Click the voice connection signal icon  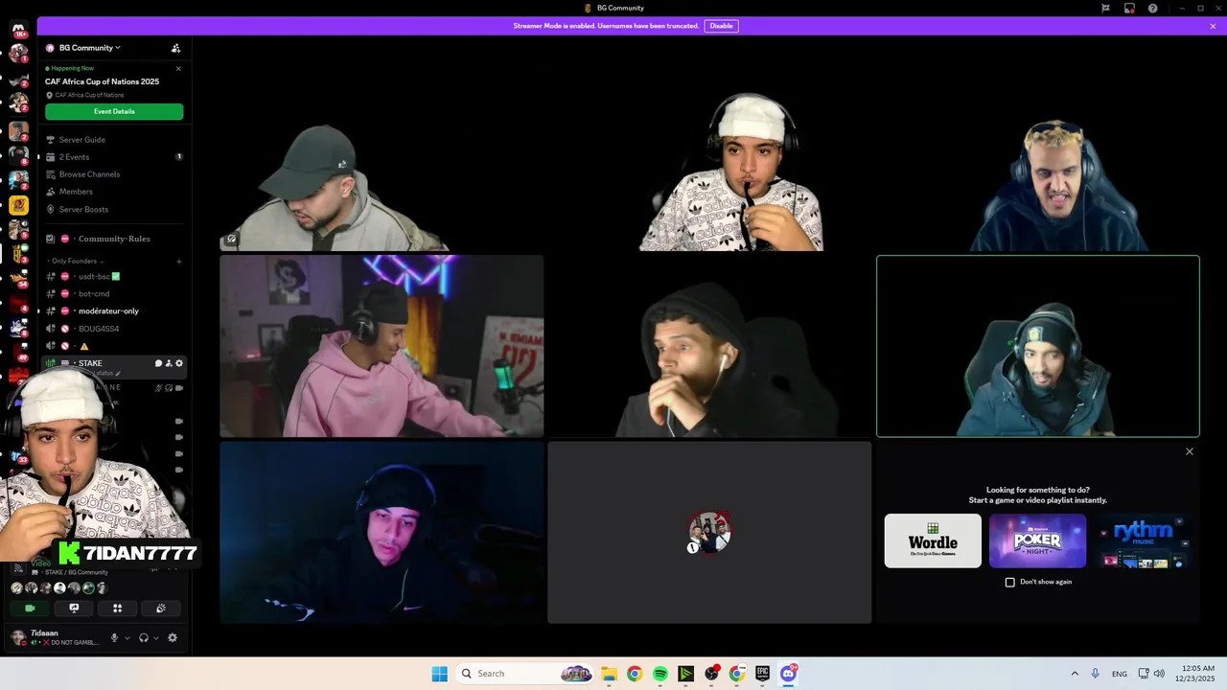click(17, 567)
